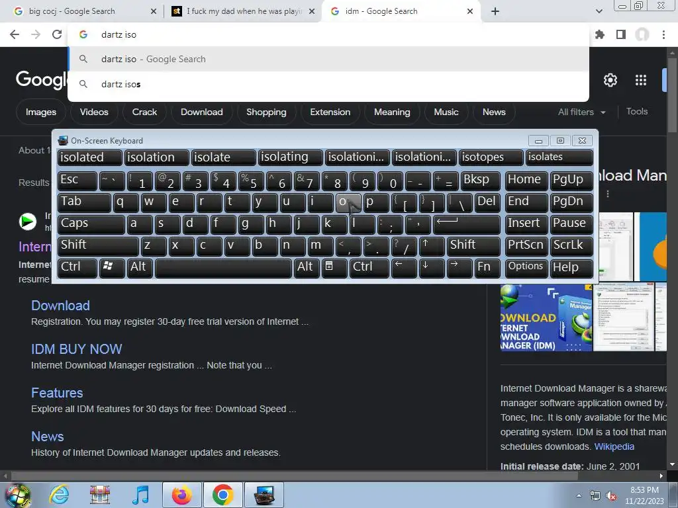
Task: Select the Videos search filter
Action: 94,112
